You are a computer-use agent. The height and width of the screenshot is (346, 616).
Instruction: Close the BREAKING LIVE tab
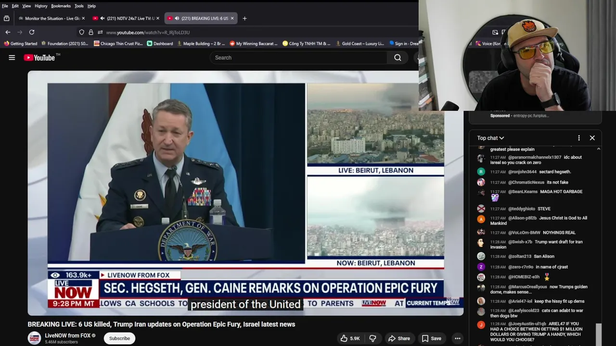click(x=232, y=18)
